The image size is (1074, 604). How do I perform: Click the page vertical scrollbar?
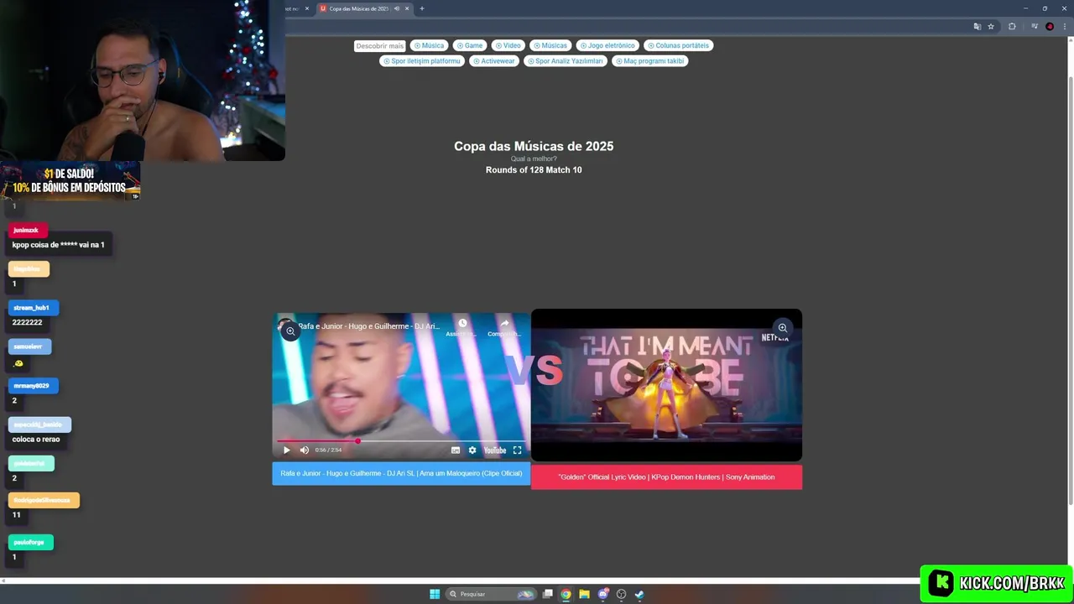[1070, 289]
